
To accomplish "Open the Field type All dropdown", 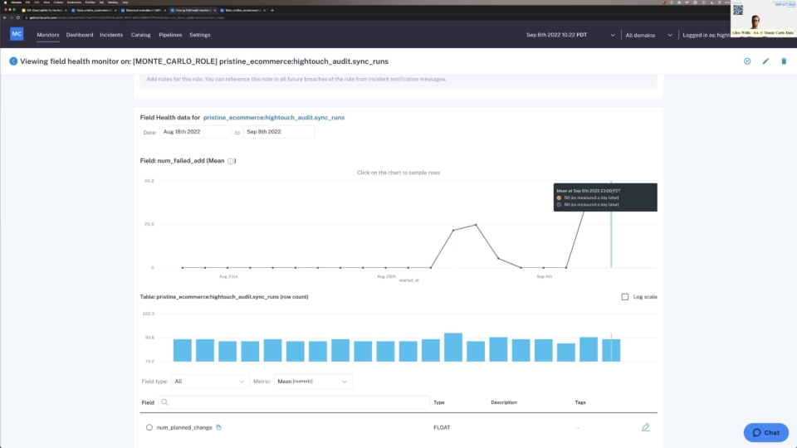I will click(210, 381).
